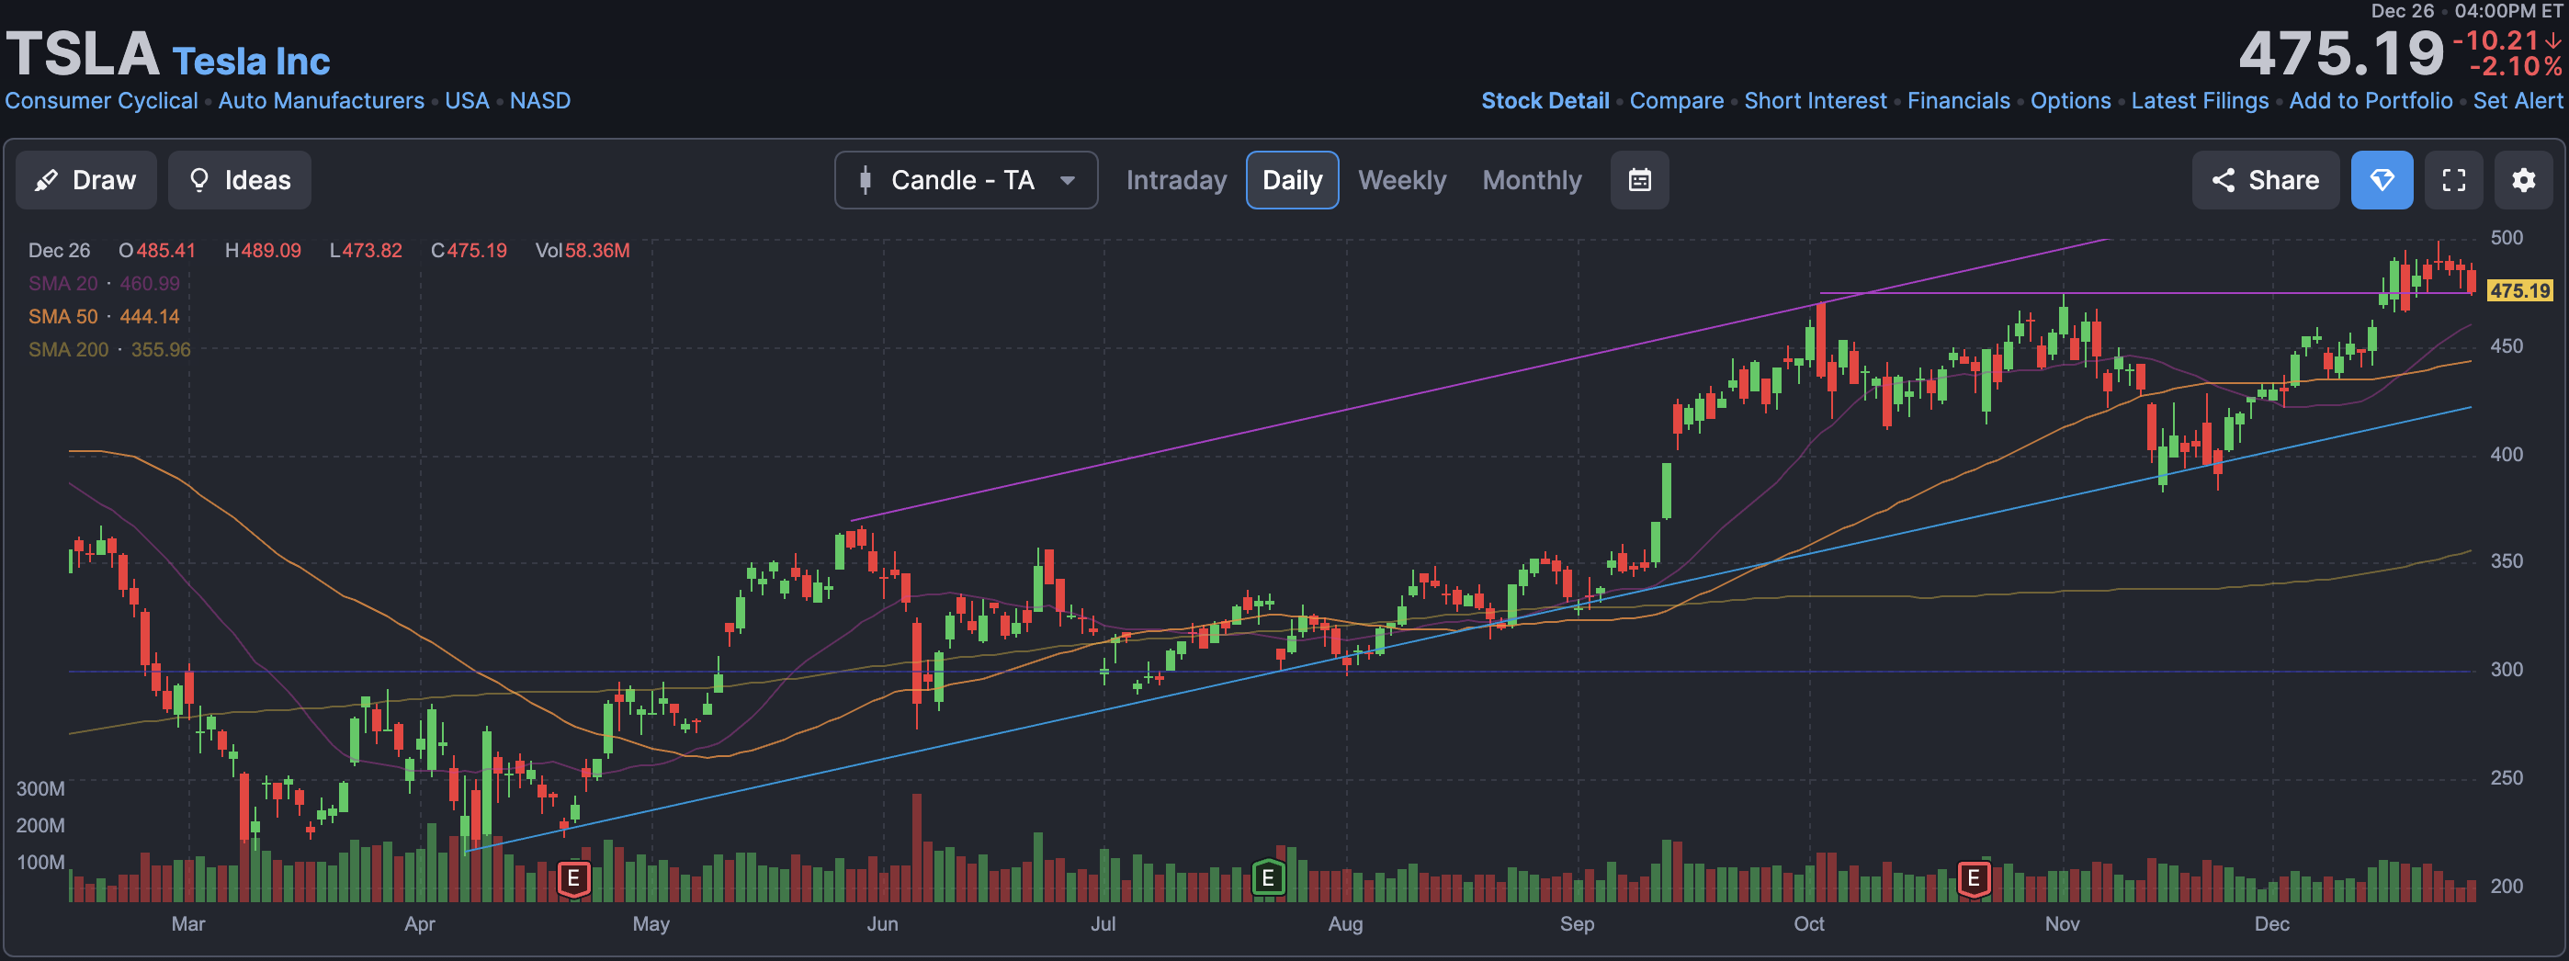
Task: Switch to the Intraday timeframe
Action: 1176,180
